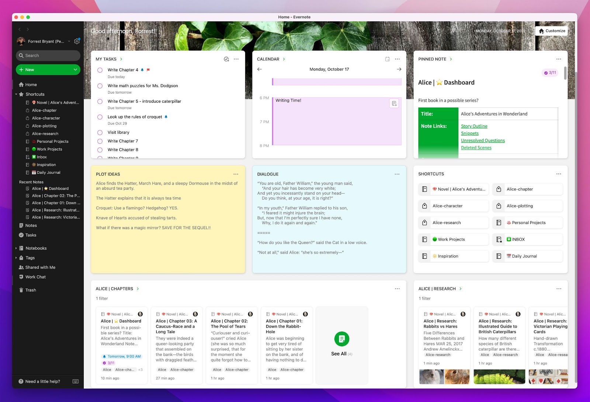Open Pinned Note widget options menu

559,59
